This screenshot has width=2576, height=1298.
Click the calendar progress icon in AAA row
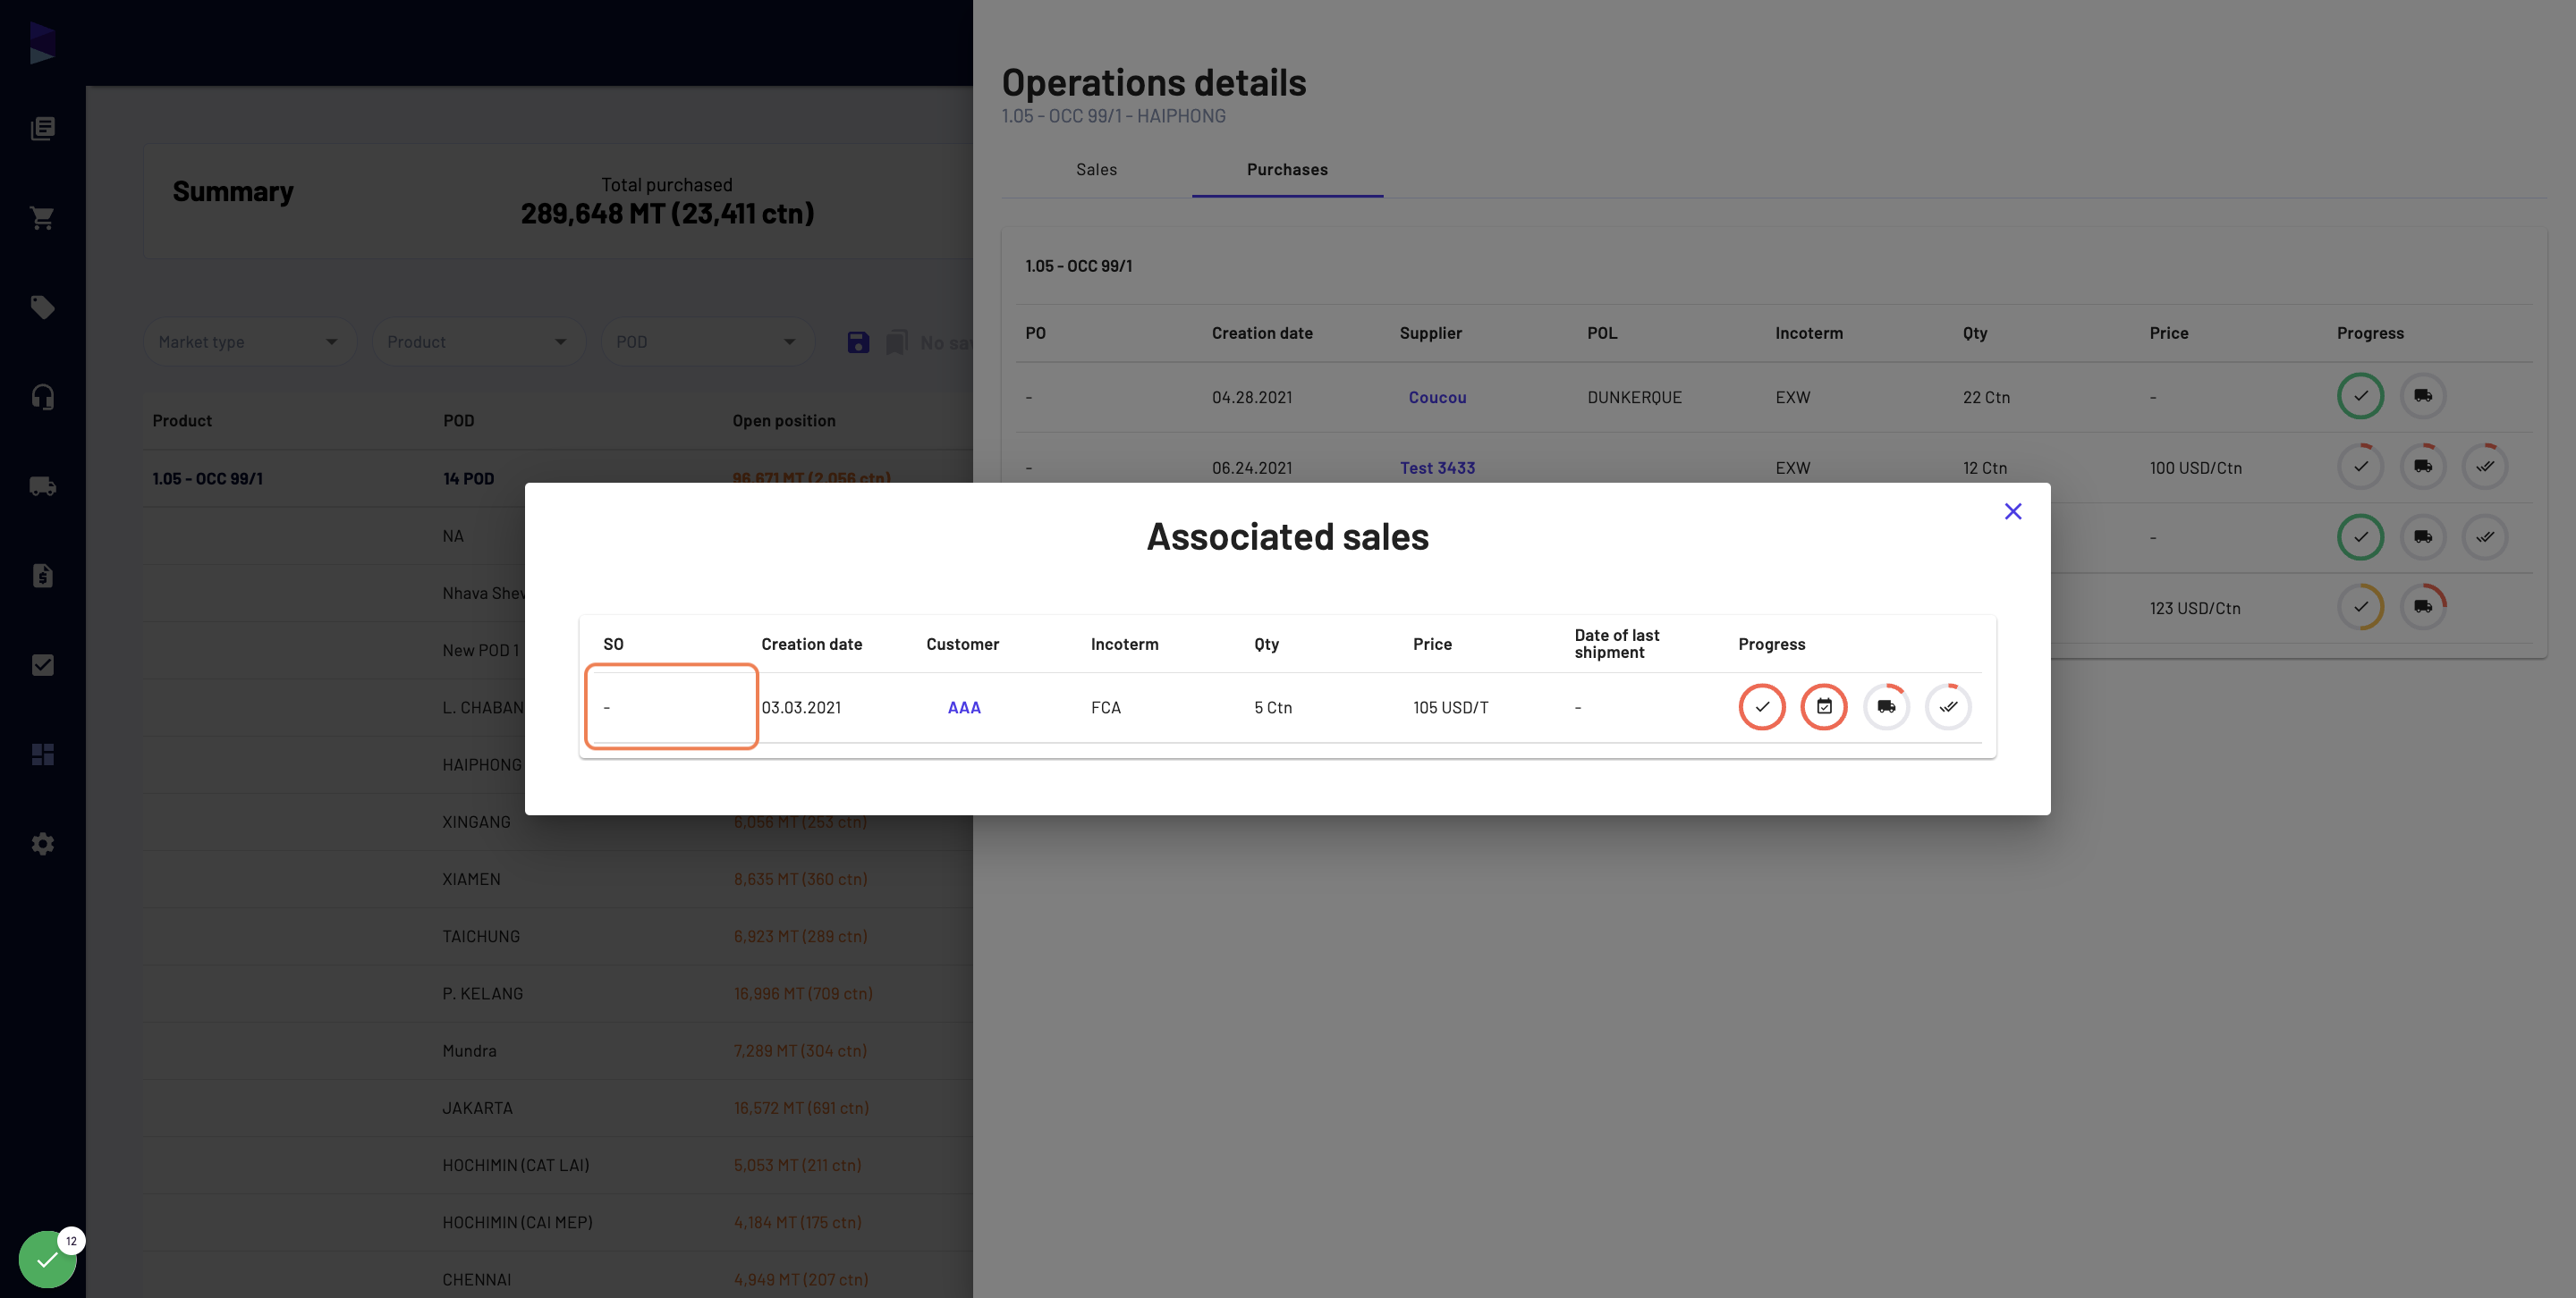[x=1824, y=706]
